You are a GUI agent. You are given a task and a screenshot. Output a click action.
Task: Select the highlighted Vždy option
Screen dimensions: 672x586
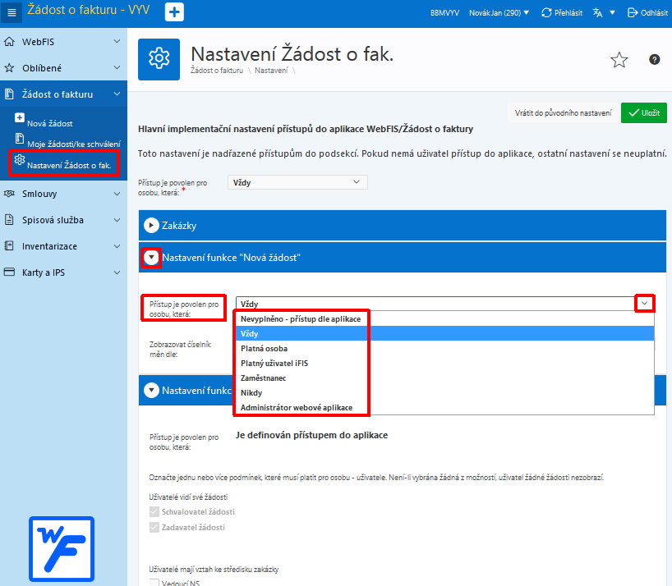(445, 333)
